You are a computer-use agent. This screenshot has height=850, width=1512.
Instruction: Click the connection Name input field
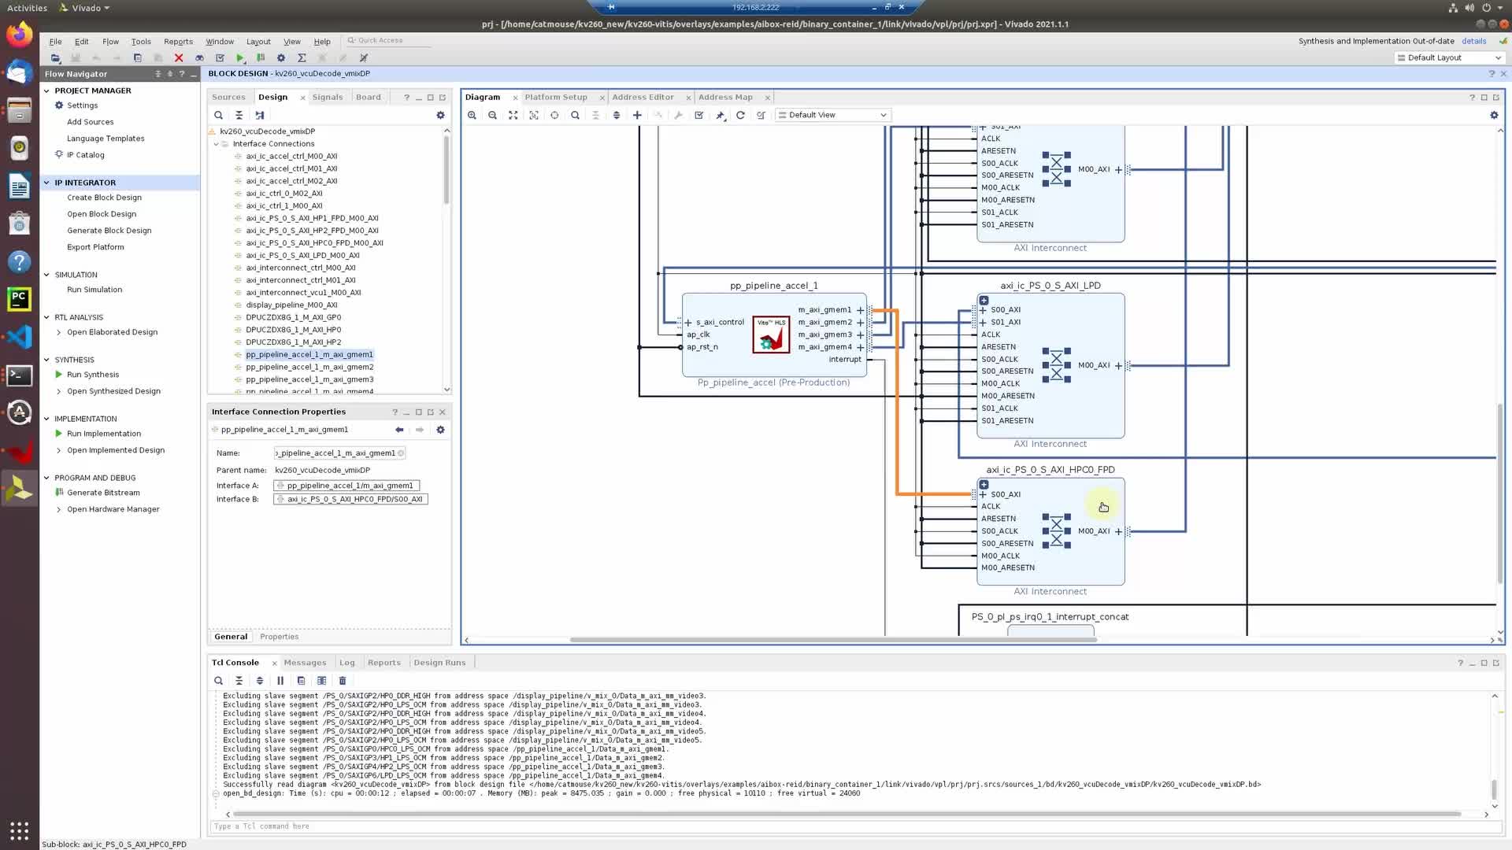(x=339, y=453)
